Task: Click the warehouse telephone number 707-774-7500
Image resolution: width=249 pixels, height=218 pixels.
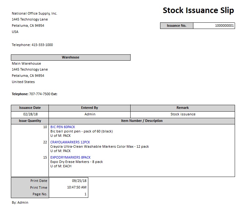Action: [39, 94]
